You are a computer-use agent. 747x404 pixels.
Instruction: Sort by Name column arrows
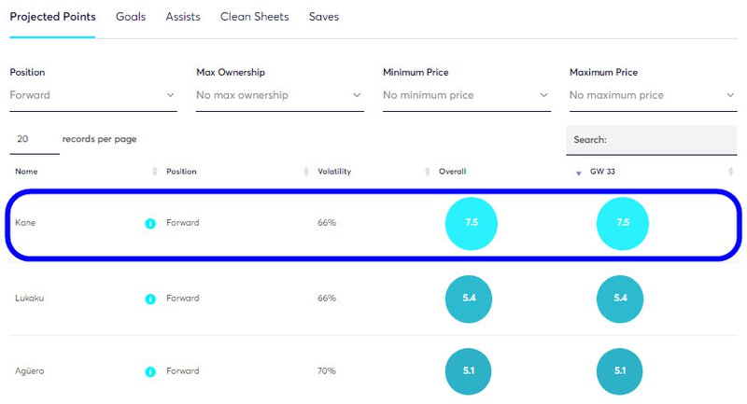[155, 172]
